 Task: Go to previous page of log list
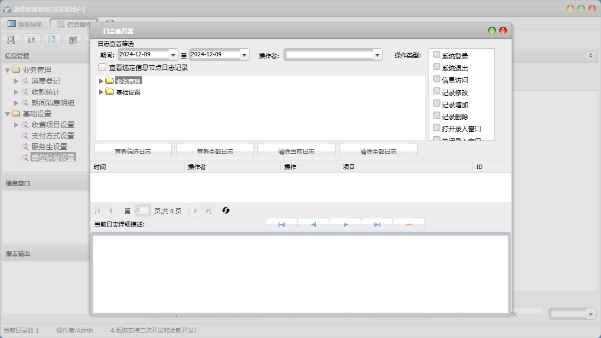click(111, 211)
